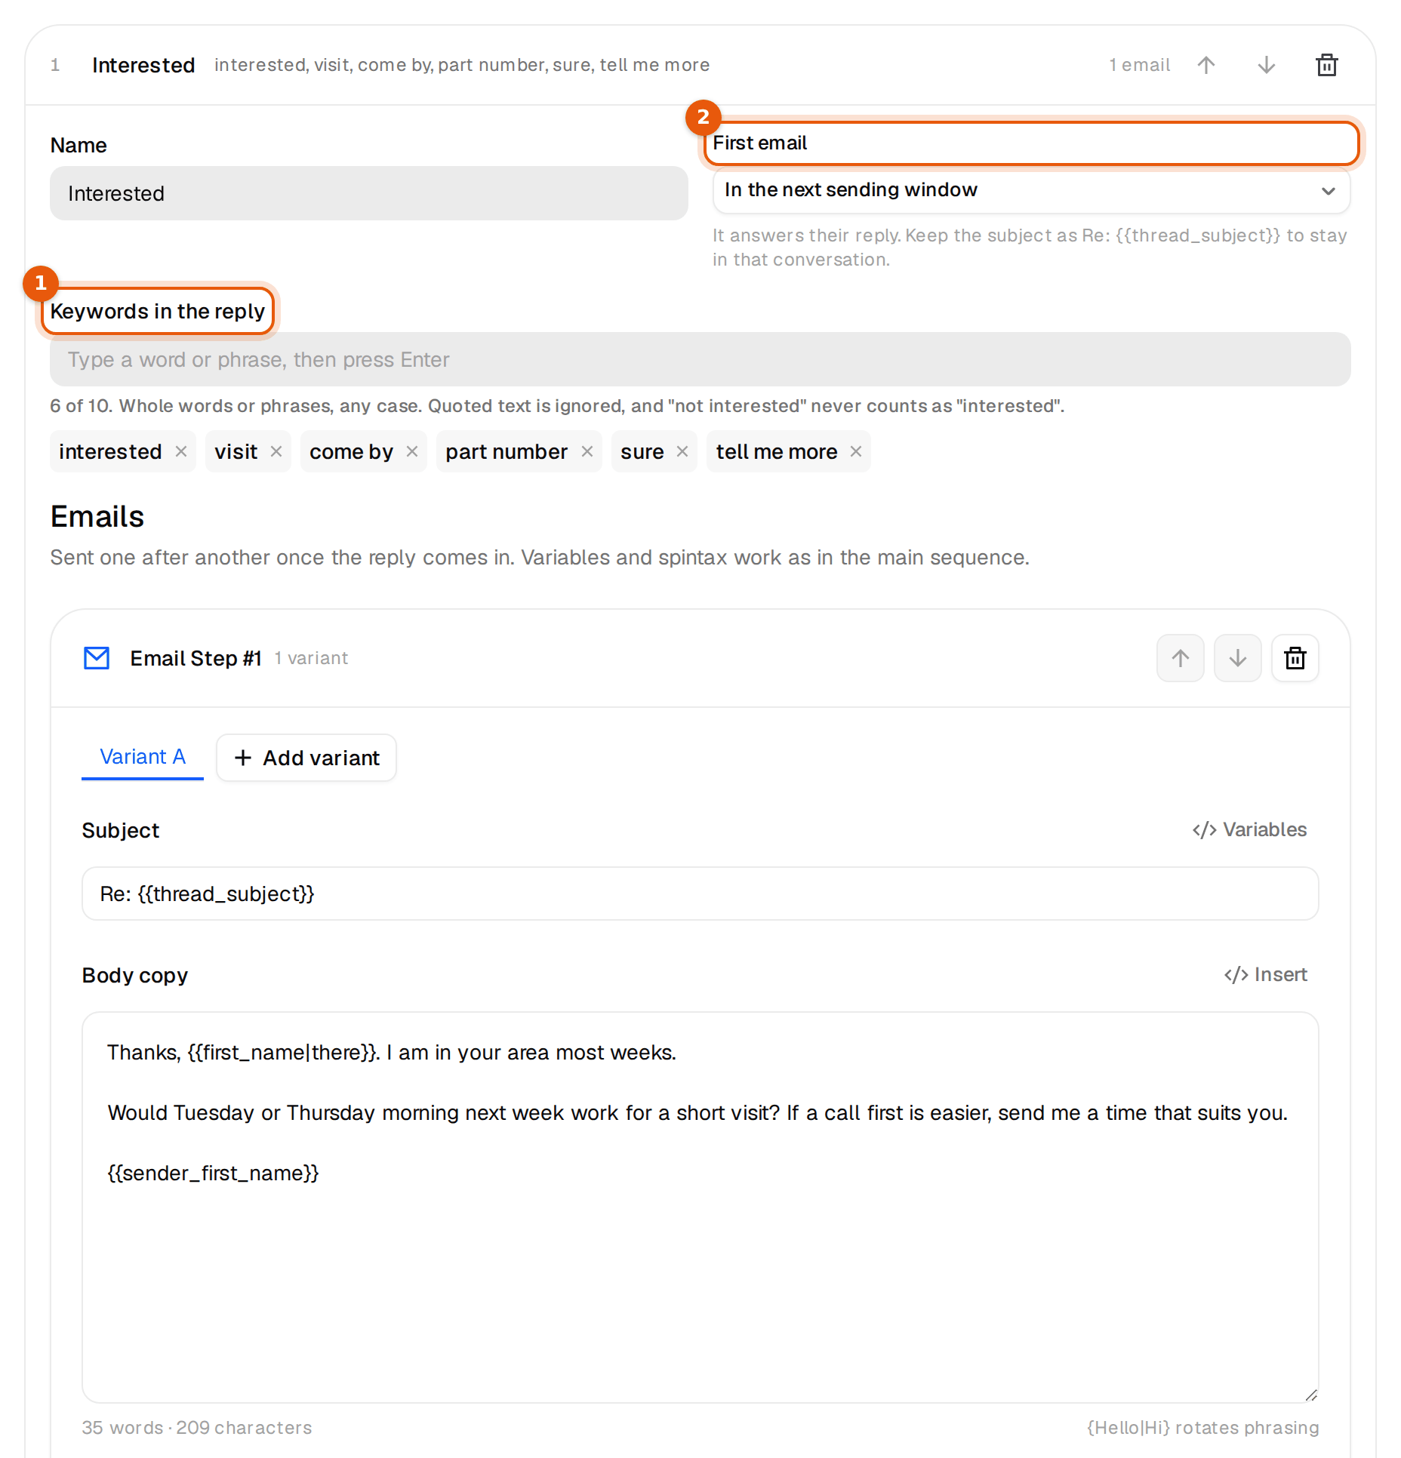Remove the 'sure' keyword
The image size is (1401, 1458).
[x=682, y=451]
